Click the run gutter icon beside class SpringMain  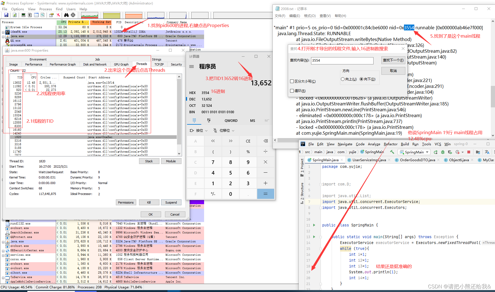click(x=314, y=225)
